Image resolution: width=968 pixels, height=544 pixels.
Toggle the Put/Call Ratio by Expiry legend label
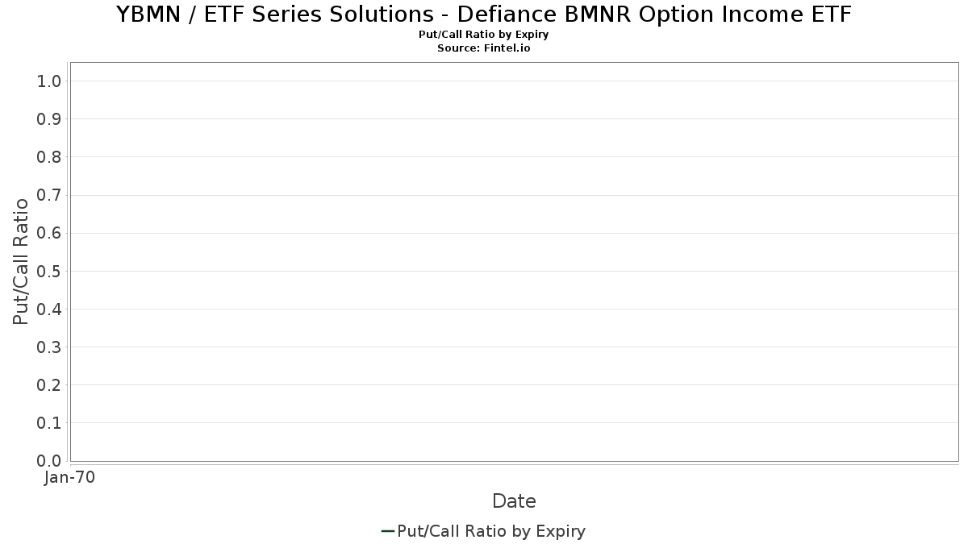pos(491,531)
